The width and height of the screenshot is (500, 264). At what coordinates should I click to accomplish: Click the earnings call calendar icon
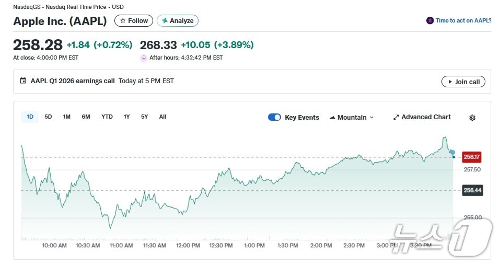[x=23, y=81]
